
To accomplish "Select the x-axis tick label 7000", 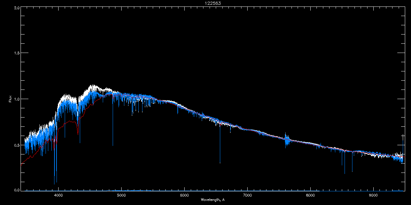I will click(x=247, y=195).
